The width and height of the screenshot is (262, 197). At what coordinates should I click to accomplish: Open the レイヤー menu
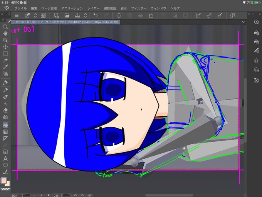point(93,8)
